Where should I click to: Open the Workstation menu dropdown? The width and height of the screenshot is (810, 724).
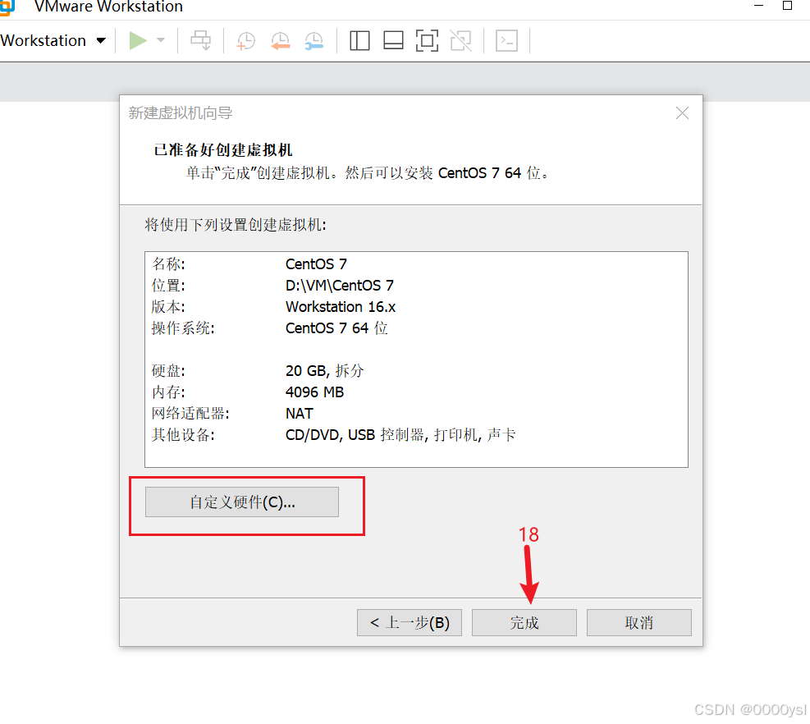pyautogui.click(x=53, y=40)
